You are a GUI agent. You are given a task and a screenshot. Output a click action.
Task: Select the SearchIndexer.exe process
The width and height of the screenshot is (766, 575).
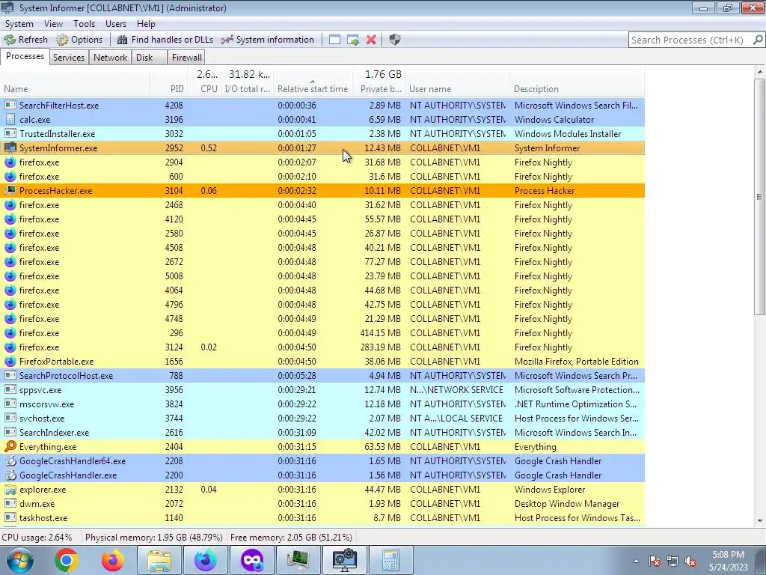[322, 432]
